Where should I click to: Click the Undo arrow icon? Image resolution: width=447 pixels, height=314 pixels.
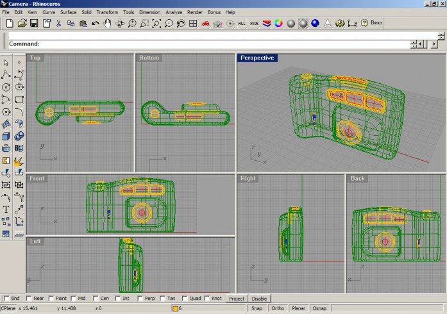click(x=95, y=23)
